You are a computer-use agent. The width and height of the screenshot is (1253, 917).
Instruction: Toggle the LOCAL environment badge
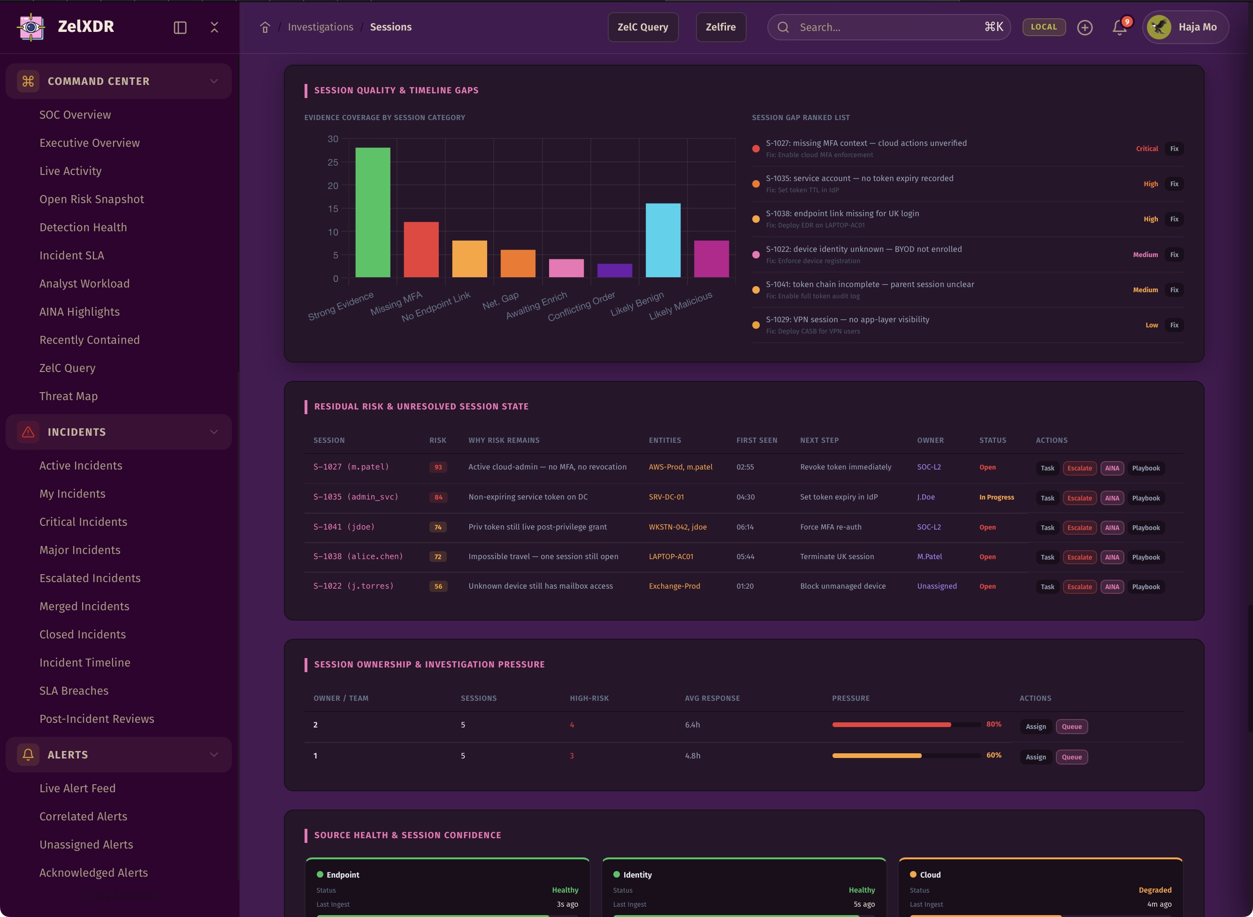(1044, 27)
